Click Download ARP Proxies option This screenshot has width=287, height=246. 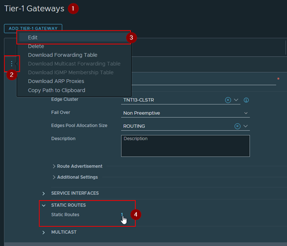56,81
